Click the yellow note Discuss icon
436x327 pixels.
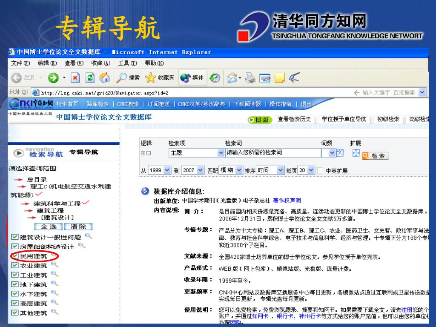tap(279, 78)
